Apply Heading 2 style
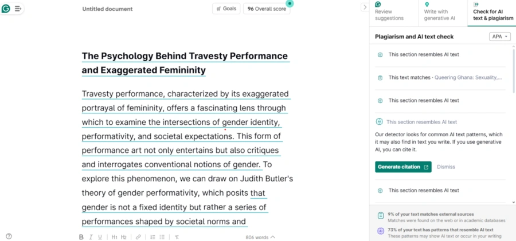 [x=123, y=237]
